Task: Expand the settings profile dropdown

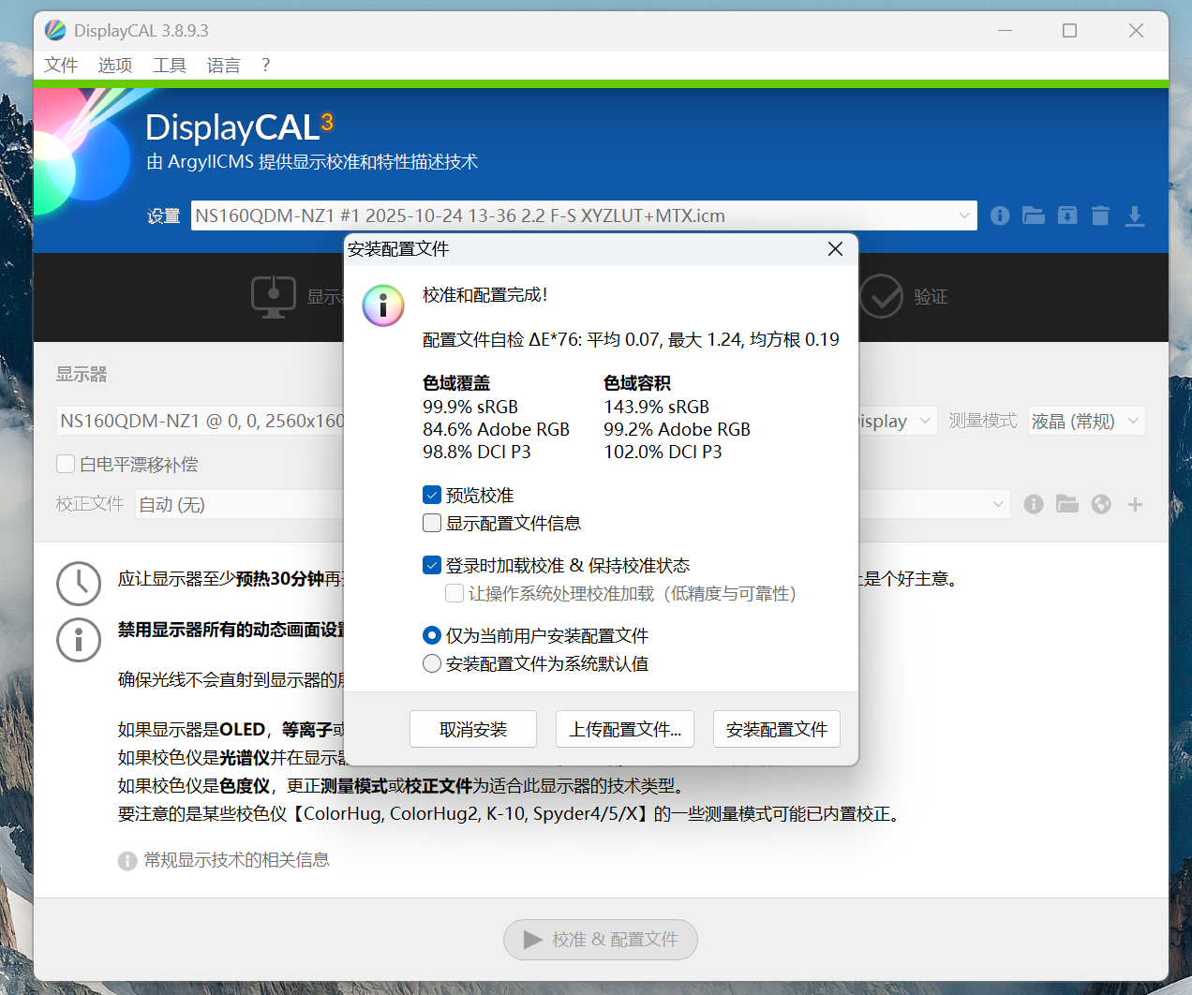Action: (964, 215)
